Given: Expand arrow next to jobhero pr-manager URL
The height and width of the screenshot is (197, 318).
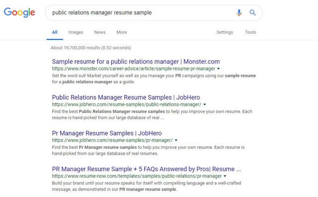Looking at the screenshot, I should pos(176,140).
